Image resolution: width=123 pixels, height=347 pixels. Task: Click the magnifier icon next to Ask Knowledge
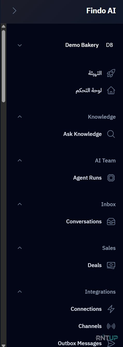(x=111, y=134)
